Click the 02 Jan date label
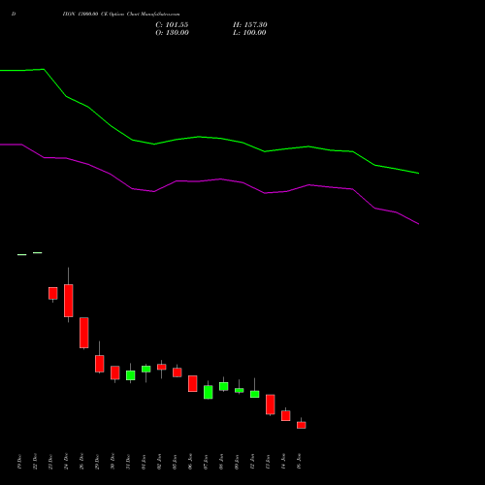Screen dimensions: 485x485 159,462
